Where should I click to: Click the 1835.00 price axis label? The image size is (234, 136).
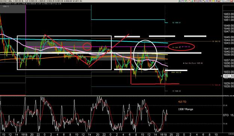[228, 66]
